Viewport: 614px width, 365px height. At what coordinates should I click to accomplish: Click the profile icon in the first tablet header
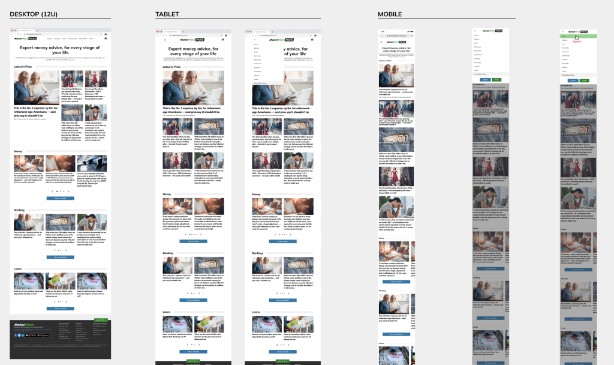(222, 40)
